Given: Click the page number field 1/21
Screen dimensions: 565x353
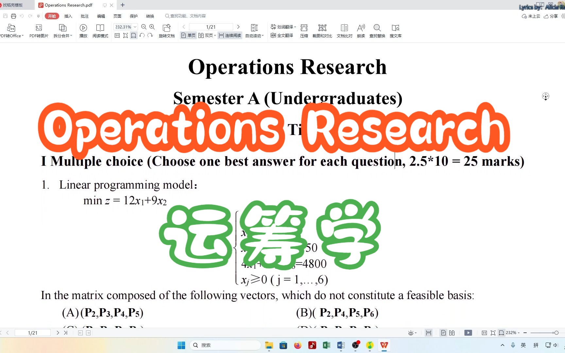Looking at the screenshot, I should 211,27.
